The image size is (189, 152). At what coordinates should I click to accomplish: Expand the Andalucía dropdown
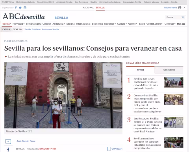(59, 24)
